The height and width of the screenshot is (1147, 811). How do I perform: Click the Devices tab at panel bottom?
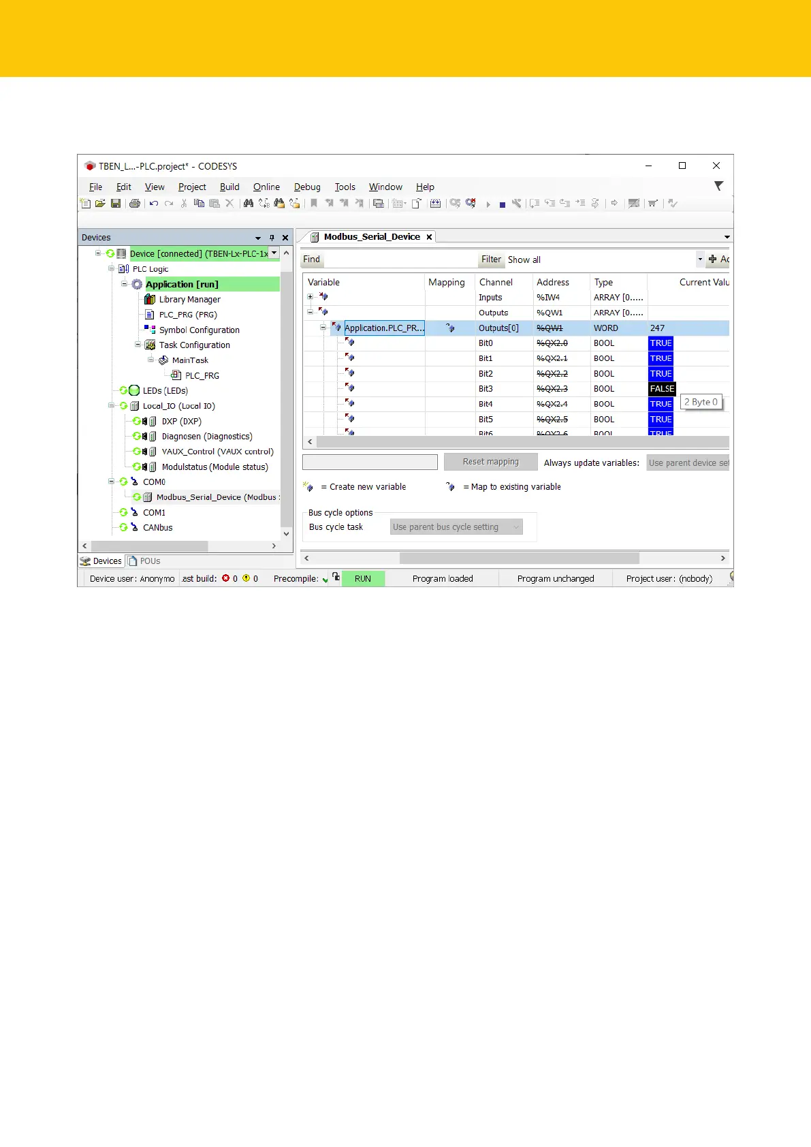101,561
